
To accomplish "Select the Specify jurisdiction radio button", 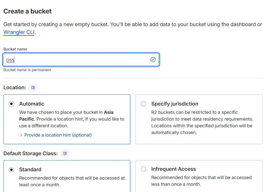I will coord(143,104).
